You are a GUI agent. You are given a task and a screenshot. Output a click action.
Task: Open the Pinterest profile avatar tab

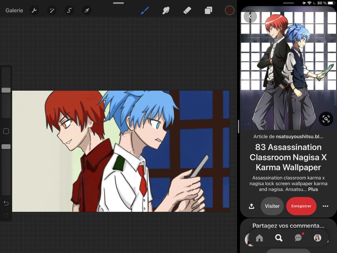318,238
